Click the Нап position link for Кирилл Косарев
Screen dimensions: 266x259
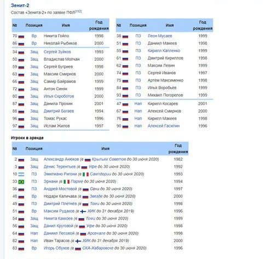tap(138, 104)
